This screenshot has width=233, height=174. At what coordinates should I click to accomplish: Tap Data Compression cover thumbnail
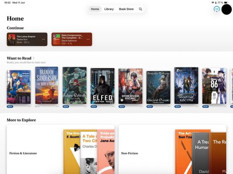coord(56,39)
